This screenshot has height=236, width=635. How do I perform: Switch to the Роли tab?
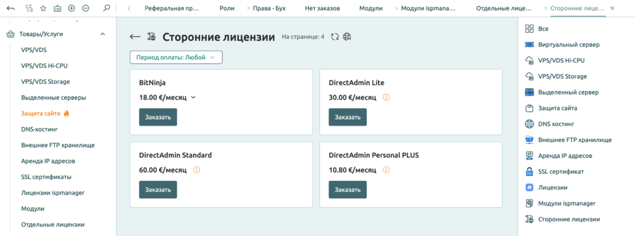coord(227,8)
